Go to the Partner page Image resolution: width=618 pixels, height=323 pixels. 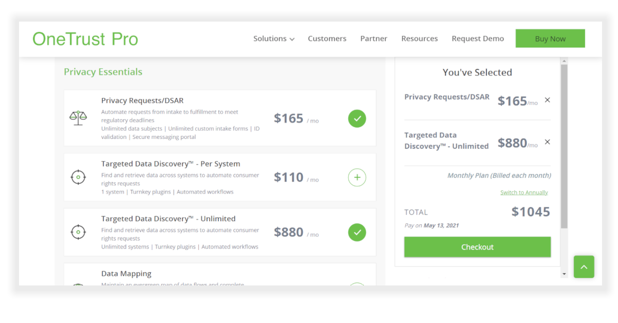pyautogui.click(x=374, y=39)
